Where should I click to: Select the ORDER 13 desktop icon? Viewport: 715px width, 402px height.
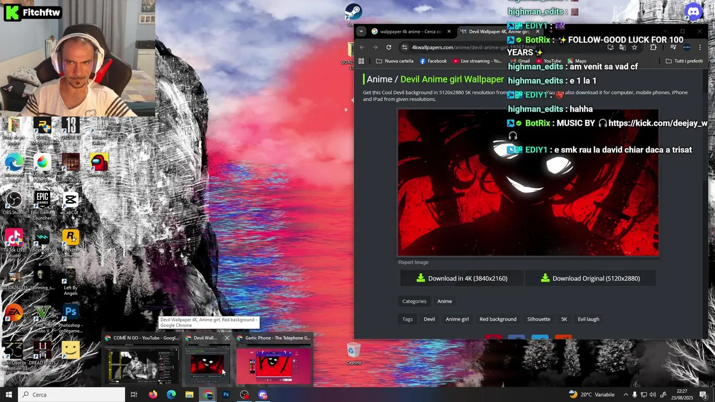(x=70, y=128)
